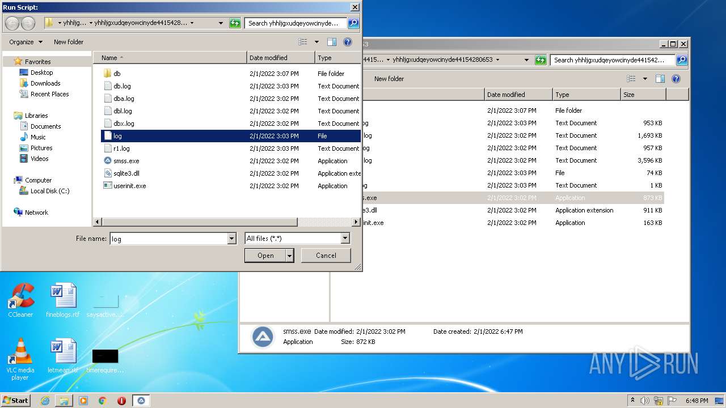Change view icon in Run Script dialog
The height and width of the screenshot is (408, 726).
pos(303,42)
